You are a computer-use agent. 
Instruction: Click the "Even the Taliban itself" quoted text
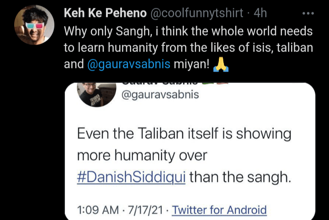(184, 134)
